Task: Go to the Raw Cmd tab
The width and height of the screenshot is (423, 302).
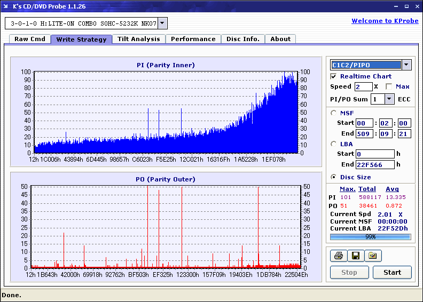Action: point(29,39)
